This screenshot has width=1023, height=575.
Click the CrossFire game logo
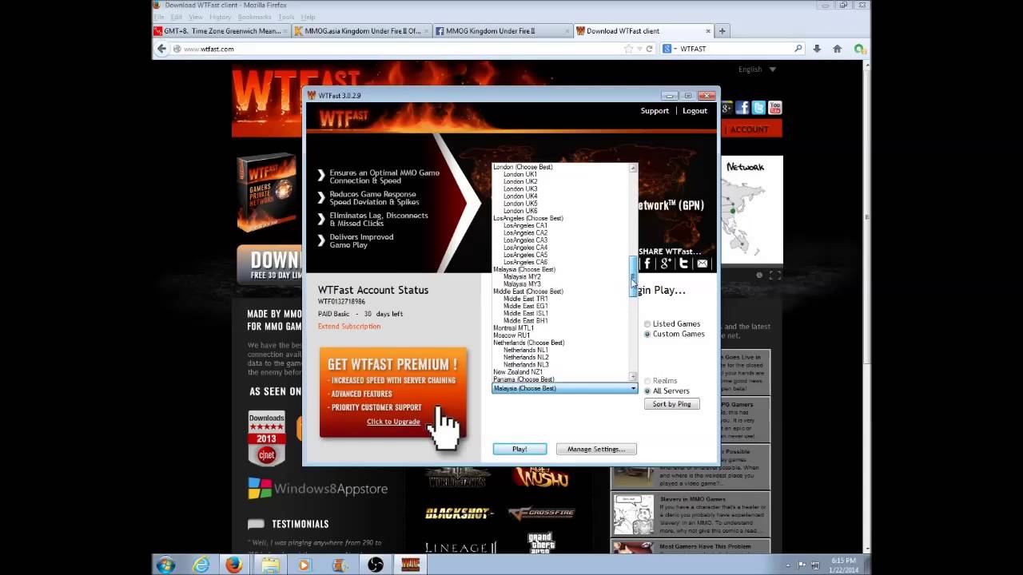[x=542, y=513]
